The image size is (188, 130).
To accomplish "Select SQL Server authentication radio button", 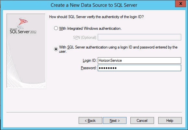I will (x=56, y=49).
